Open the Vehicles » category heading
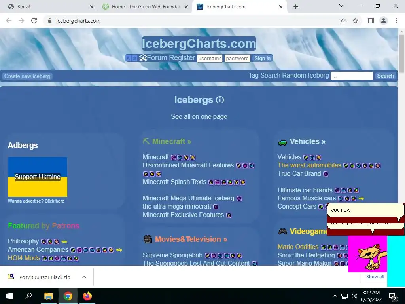Screen dimensions: 405x304 tap(308, 141)
